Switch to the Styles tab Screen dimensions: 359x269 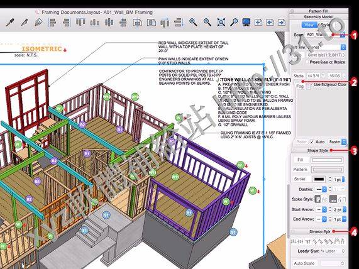click(x=325, y=25)
